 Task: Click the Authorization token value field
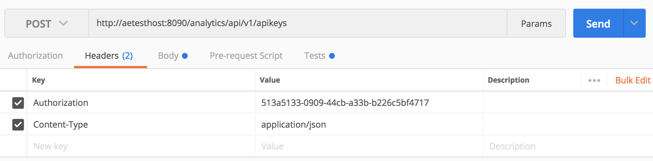point(369,103)
